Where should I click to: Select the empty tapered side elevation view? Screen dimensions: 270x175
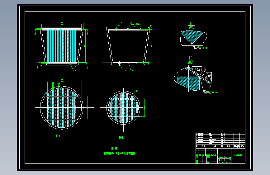(x=128, y=46)
